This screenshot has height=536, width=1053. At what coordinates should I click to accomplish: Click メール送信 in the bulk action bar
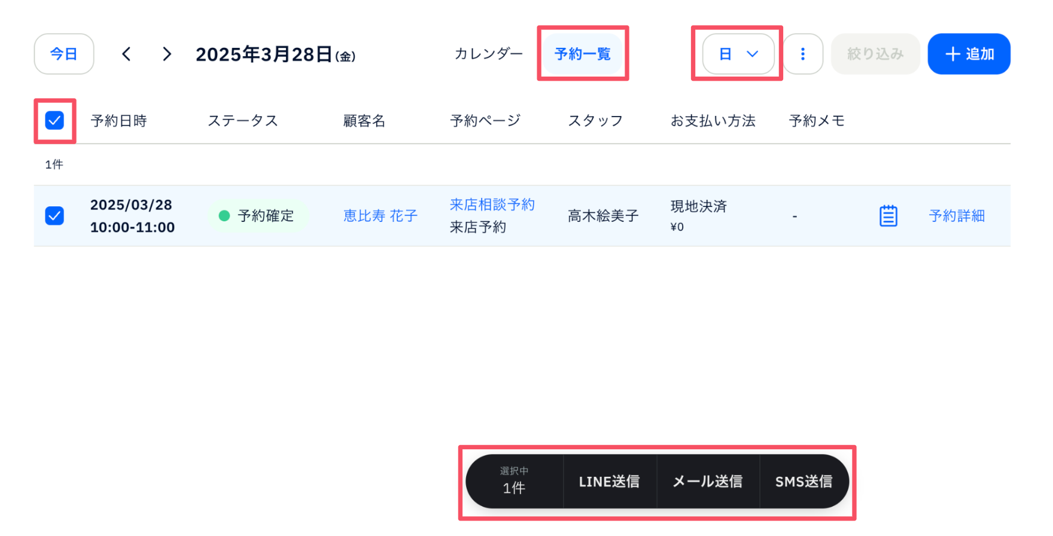pos(707,482)
